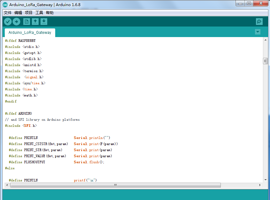This screenshot has height=200, width=270.
Task: Select the Arduino_LoRa_Gateway tab
Action: pos(30,33)
